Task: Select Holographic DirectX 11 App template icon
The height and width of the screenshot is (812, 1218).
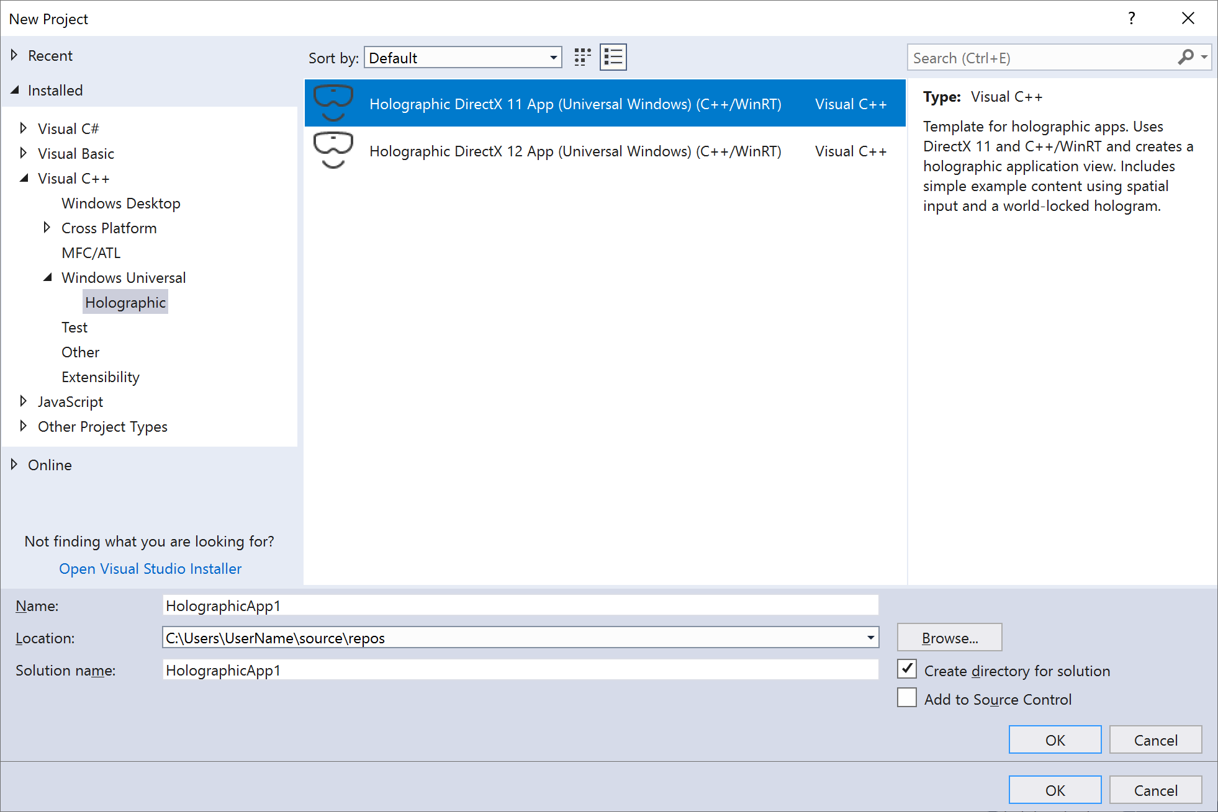Action: click(331, 102)
